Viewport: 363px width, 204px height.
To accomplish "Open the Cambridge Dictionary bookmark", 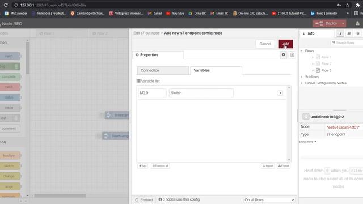I will click(87, 14).
